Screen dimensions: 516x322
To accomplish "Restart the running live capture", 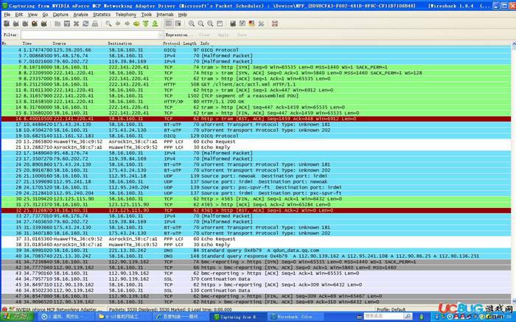I will (43, 24).
